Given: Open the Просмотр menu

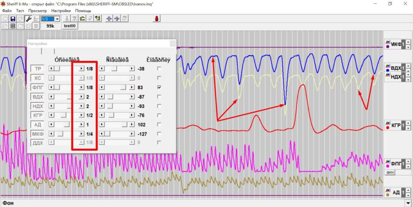Looking at the screenshot, I should pyautogui.click(x=38, y=10).
